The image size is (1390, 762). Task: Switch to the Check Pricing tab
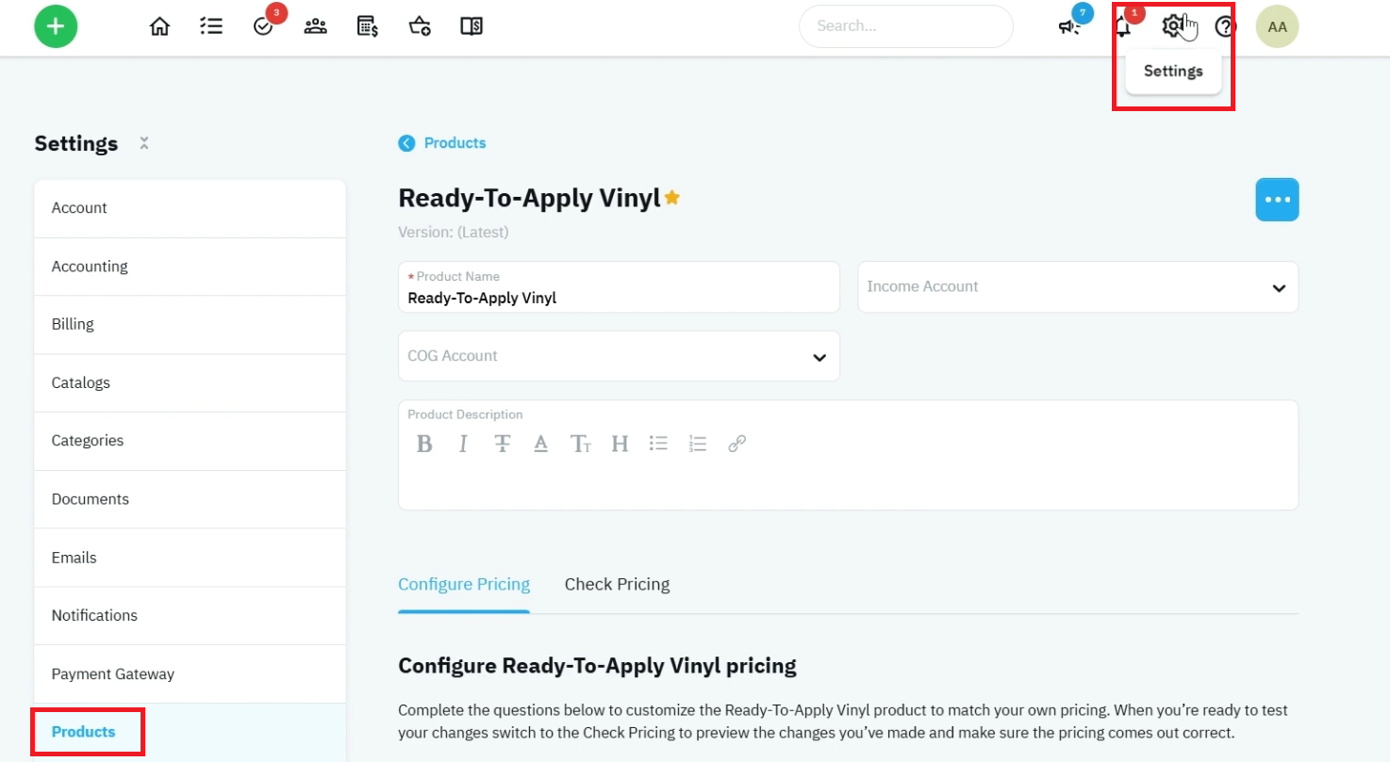tap(617, 584)
